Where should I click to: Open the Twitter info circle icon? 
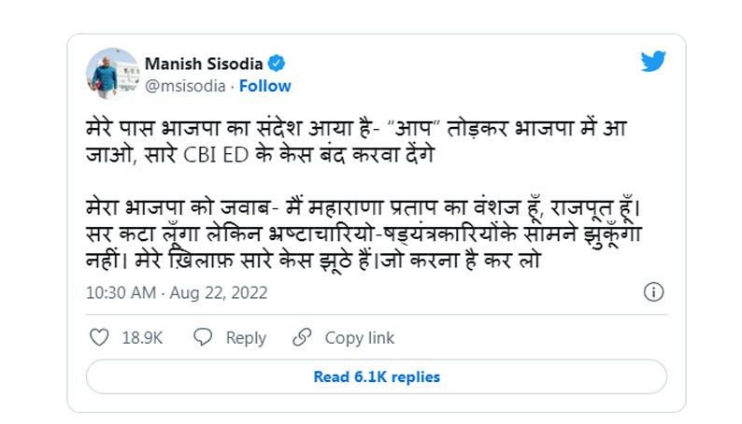[655, 292]
